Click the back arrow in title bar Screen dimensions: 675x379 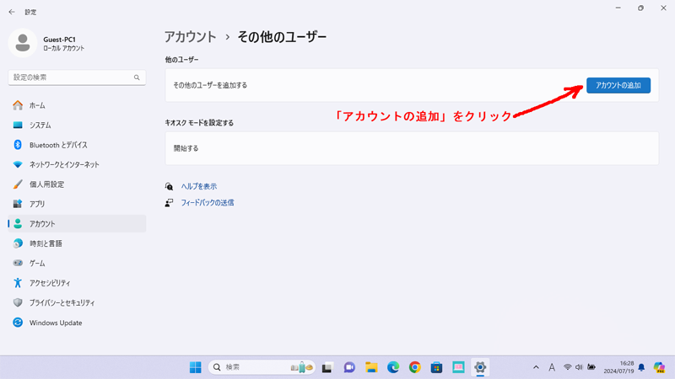click(x=12, y=12)
